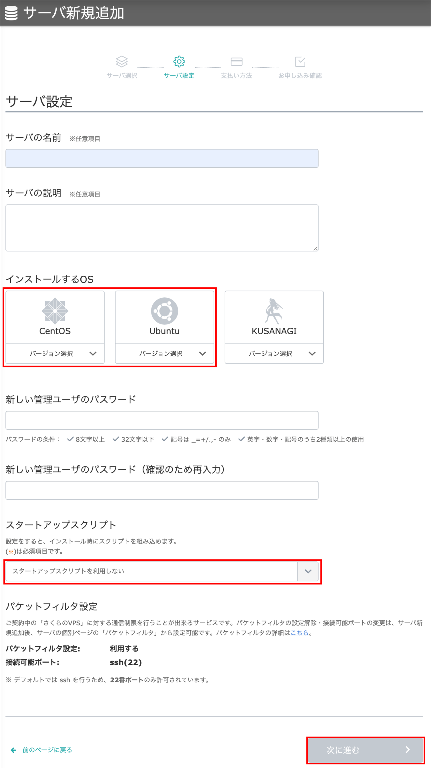Focus the サーバの説明 textarea

point(162,228)
